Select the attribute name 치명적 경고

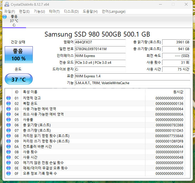click(32, 98)
